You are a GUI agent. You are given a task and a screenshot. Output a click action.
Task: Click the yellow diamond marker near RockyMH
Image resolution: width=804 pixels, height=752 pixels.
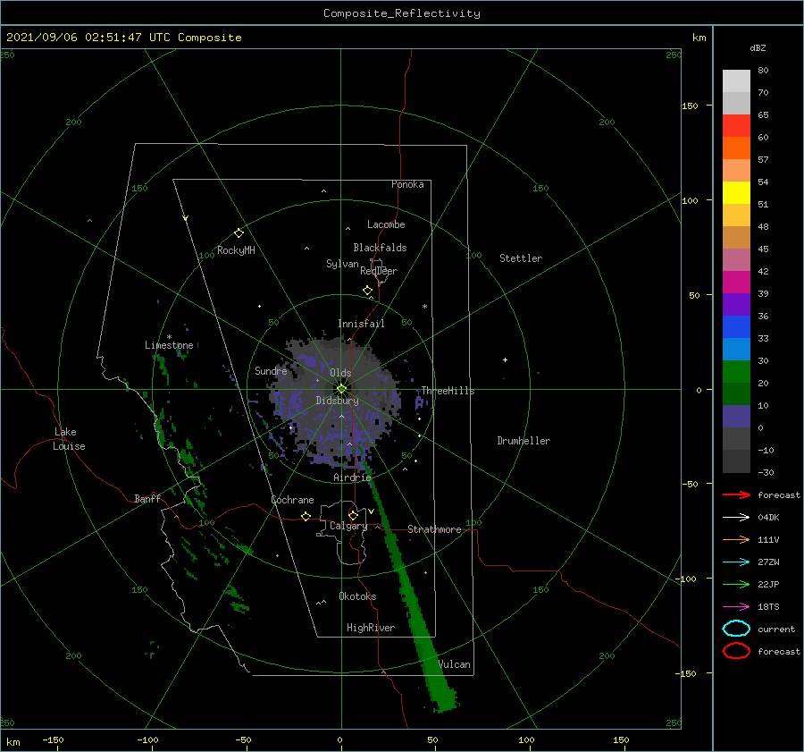[239, 233]
